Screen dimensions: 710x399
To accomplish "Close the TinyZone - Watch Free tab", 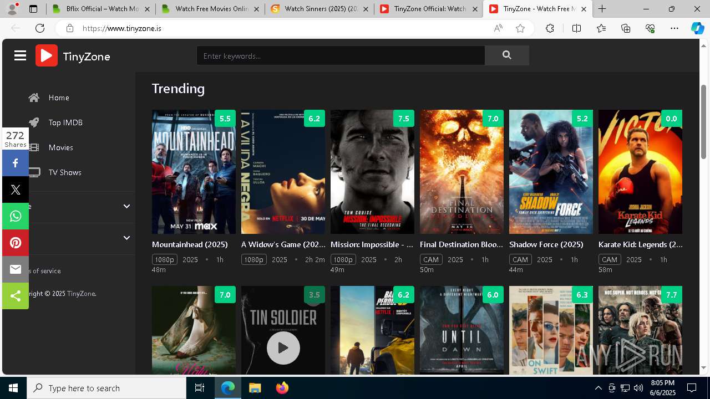I will (583, 9).
